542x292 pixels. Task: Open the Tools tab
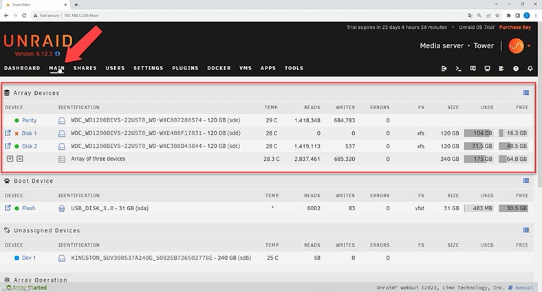(x=294, y=68)
